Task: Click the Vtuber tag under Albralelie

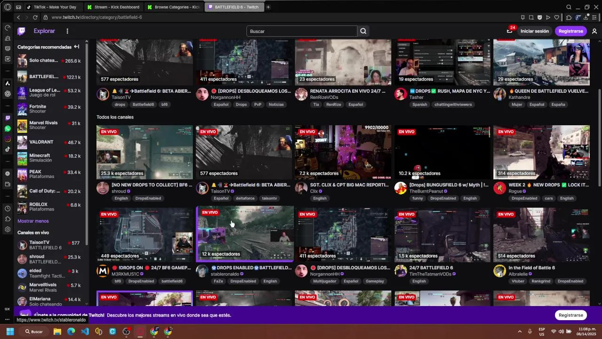Action: pos(518,281)
